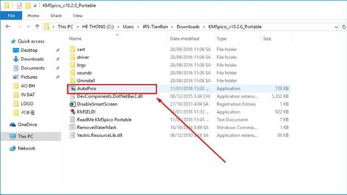Click the Text Document type cell

(232, 120)
